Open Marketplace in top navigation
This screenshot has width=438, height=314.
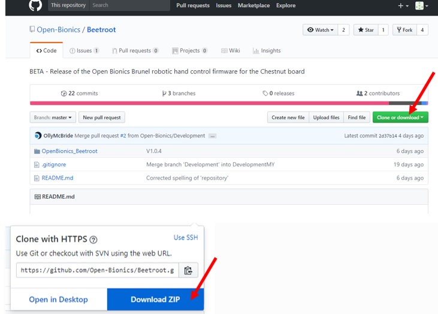tap(253, 5)
